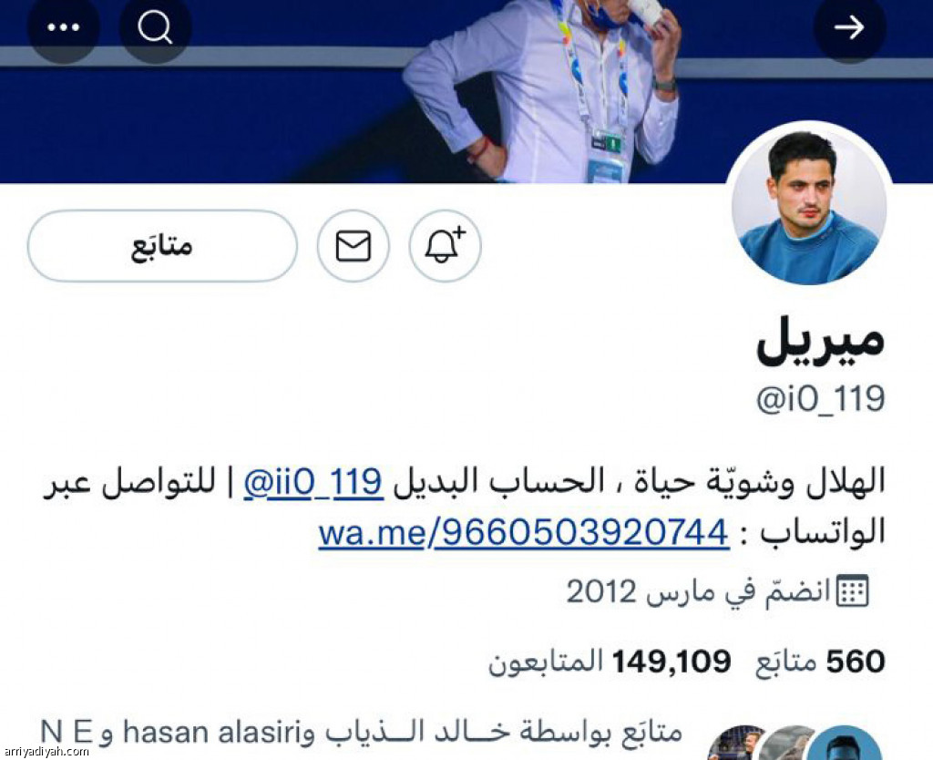This screenshot has height=760, width=933.
Task: Open direct message envelope icon
Action: tap(354, 246)
